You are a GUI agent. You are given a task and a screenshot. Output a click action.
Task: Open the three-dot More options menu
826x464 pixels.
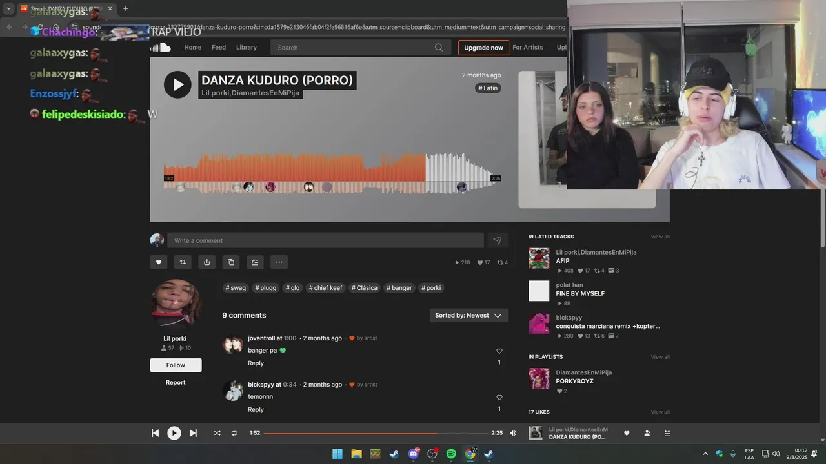point(279,262)
